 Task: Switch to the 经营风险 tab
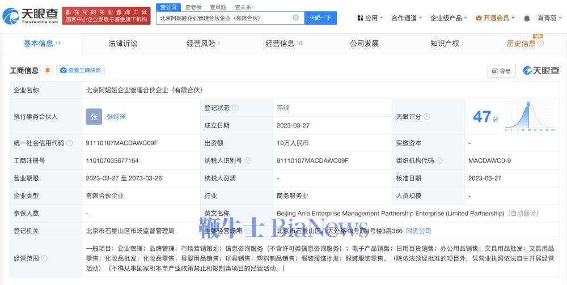point(203,44)
